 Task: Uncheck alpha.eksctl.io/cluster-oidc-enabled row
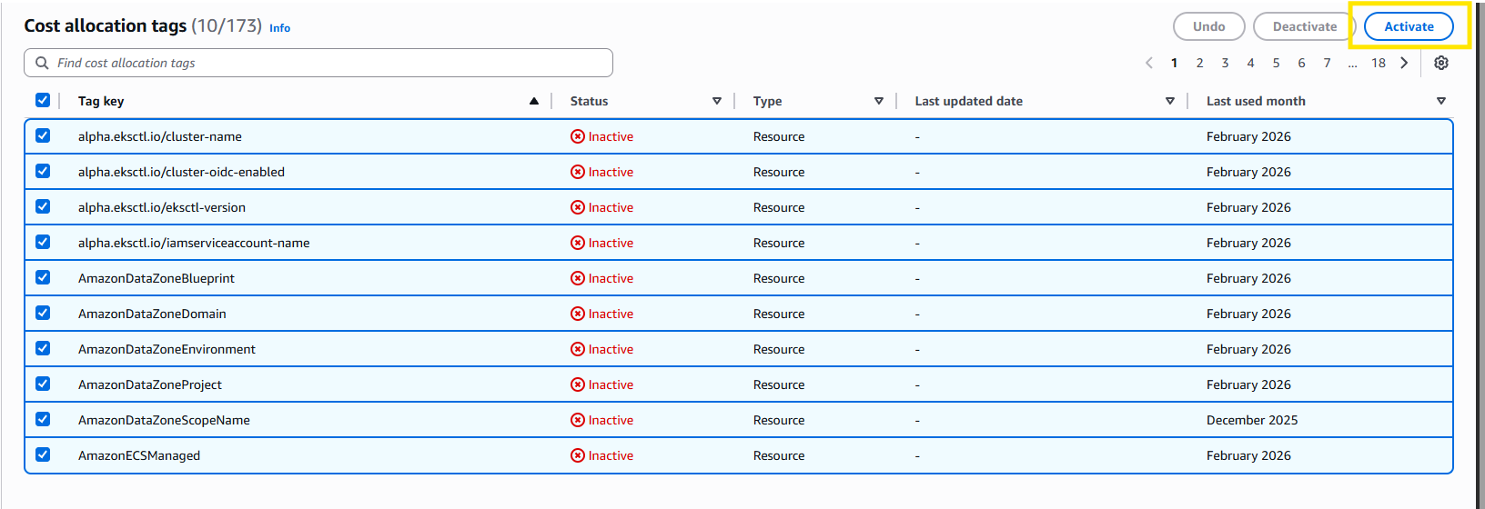[x=43, y=171]
